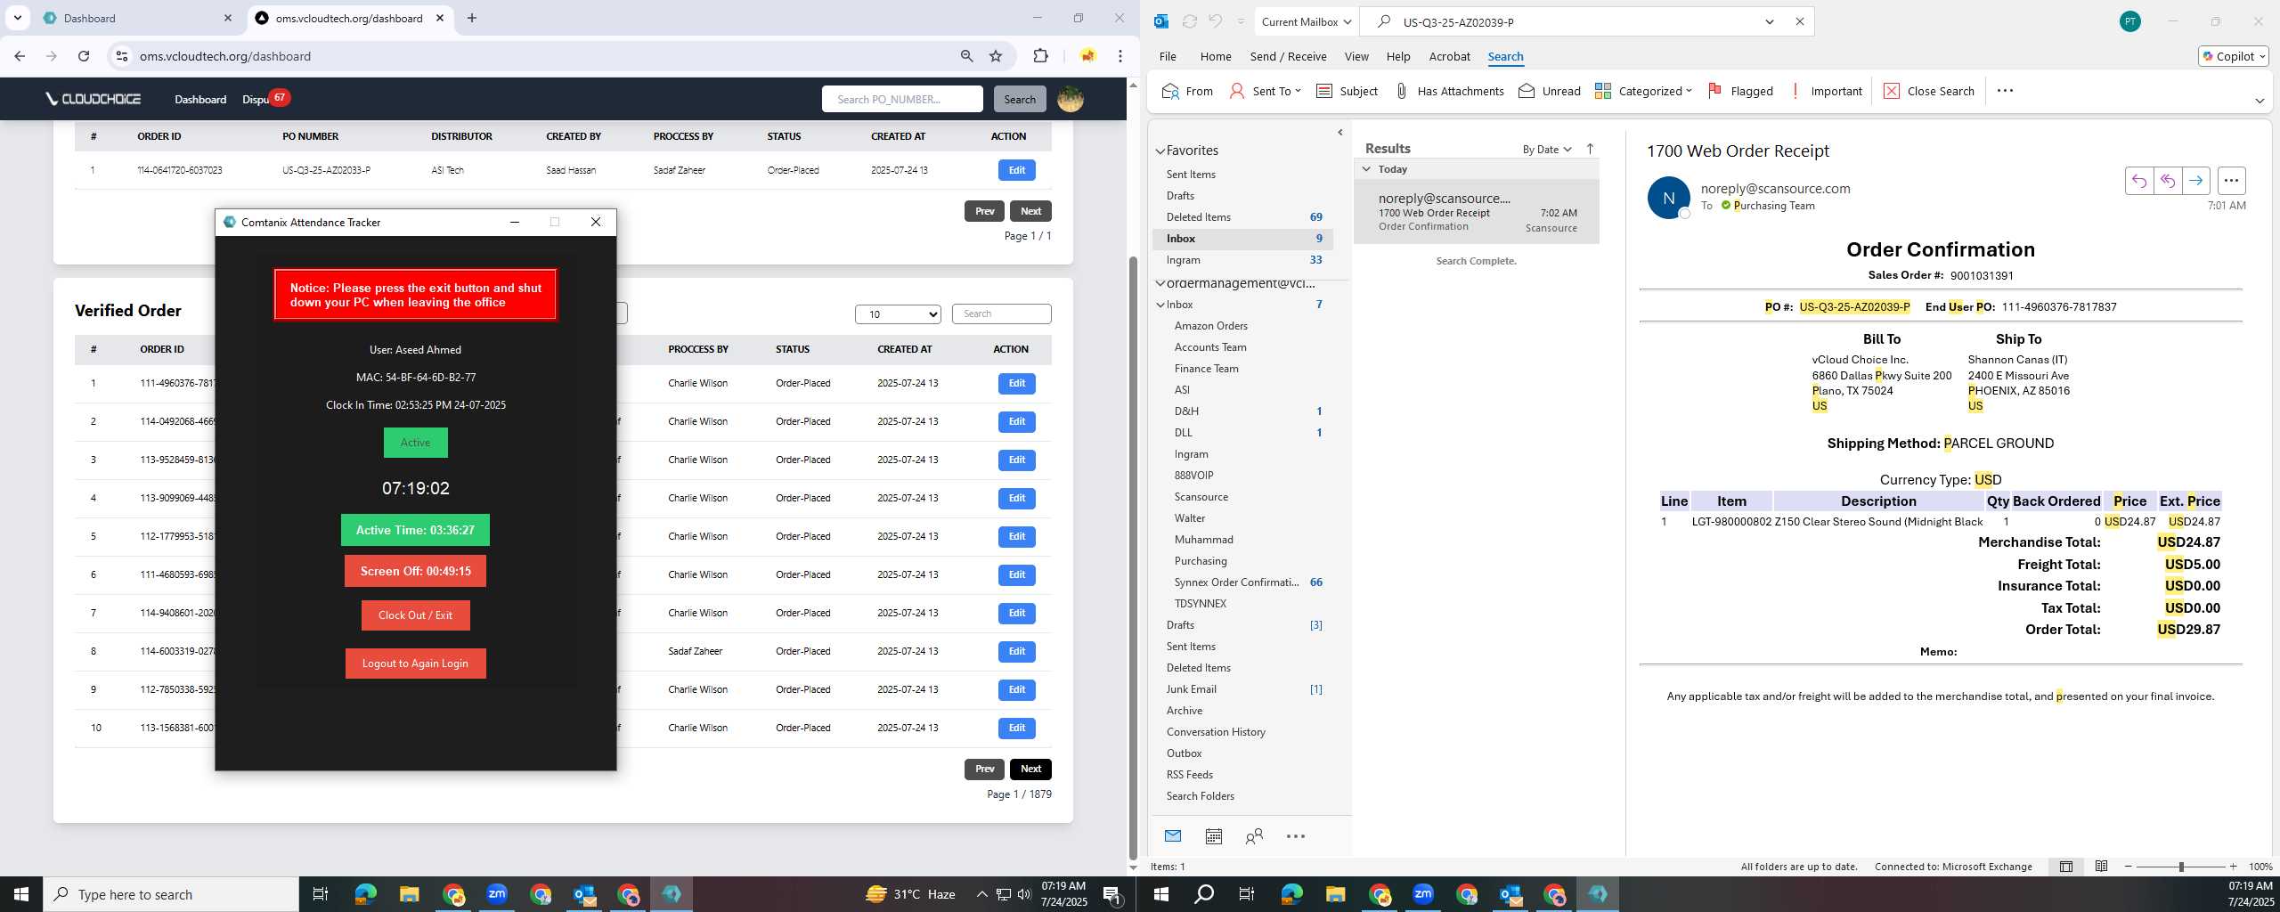Screen dimensions: 2280x912
Task: Click Clock Out / Exit button
Action: click(415, 615)
